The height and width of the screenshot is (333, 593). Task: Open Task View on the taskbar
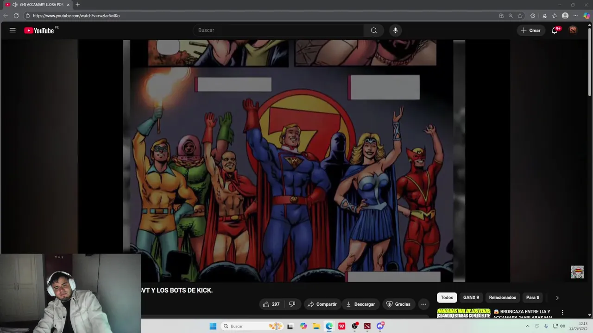coord(290,326)
